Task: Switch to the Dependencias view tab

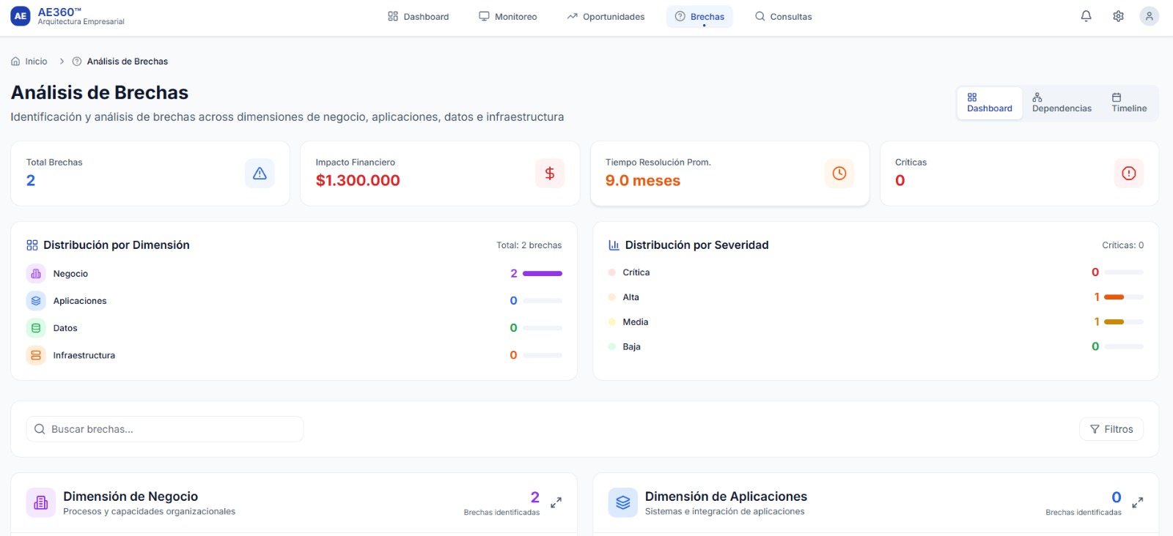Action: coord(1061,103)
